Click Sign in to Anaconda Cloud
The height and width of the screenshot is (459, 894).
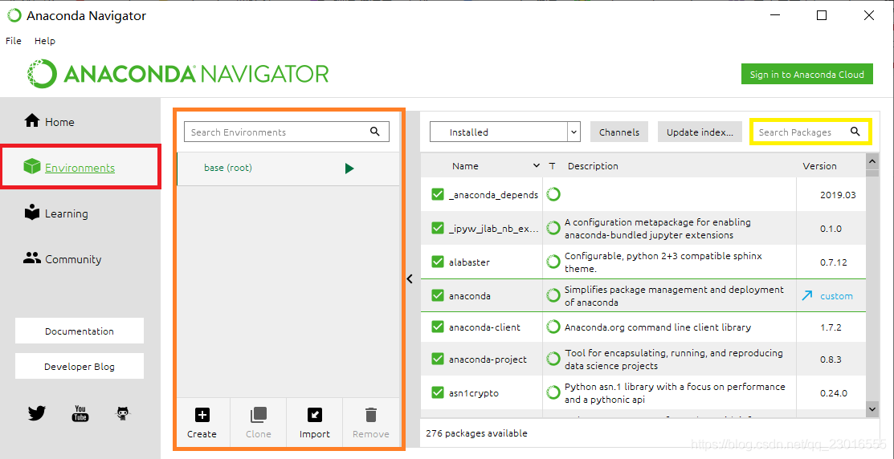click(x=806, y=74)
